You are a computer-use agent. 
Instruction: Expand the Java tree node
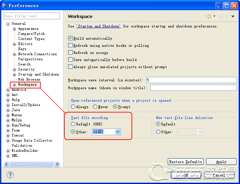coord(8,110)
